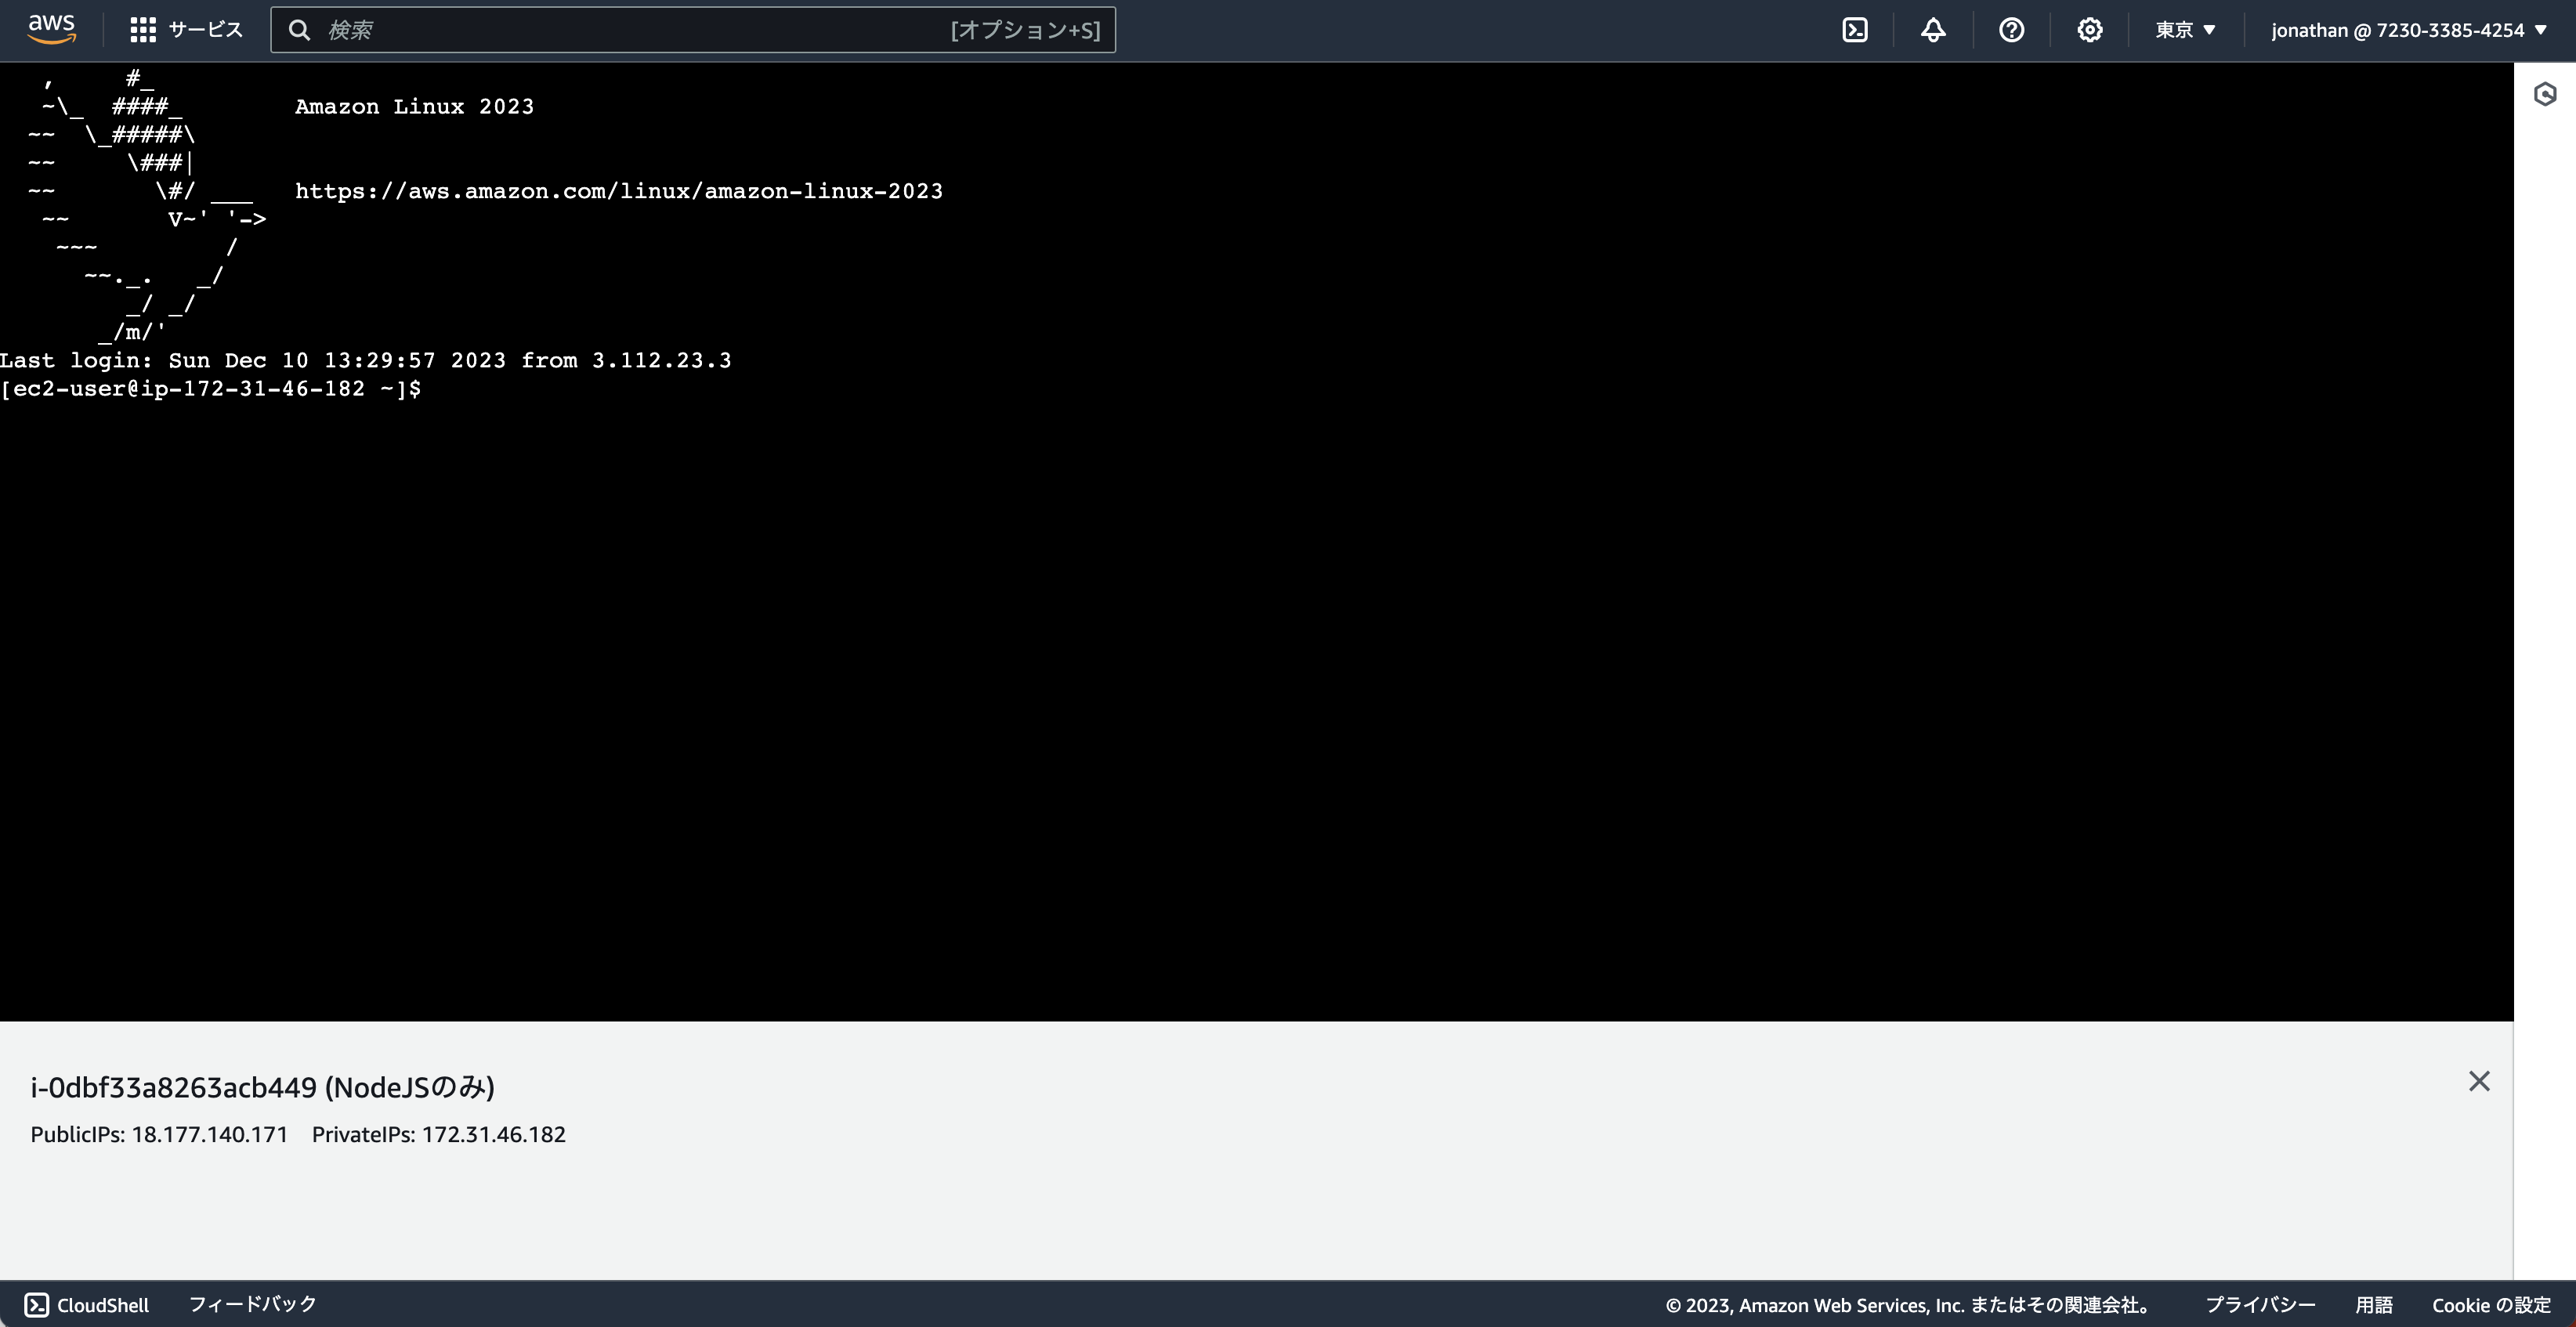
Task: Open CloudShell from the top navigation terminal icon
Action: click(1856, 30)
